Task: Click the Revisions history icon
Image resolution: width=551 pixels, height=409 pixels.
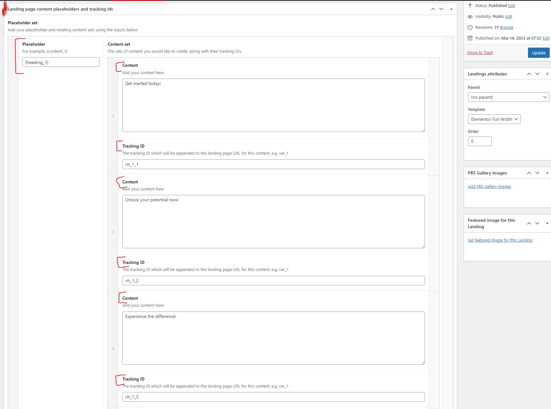Action: pos(470,27)
